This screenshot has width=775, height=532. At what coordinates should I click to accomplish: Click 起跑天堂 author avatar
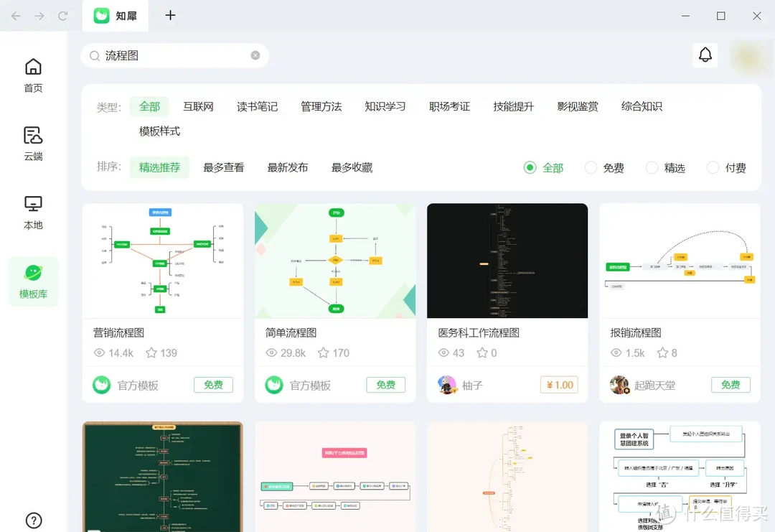619,385
